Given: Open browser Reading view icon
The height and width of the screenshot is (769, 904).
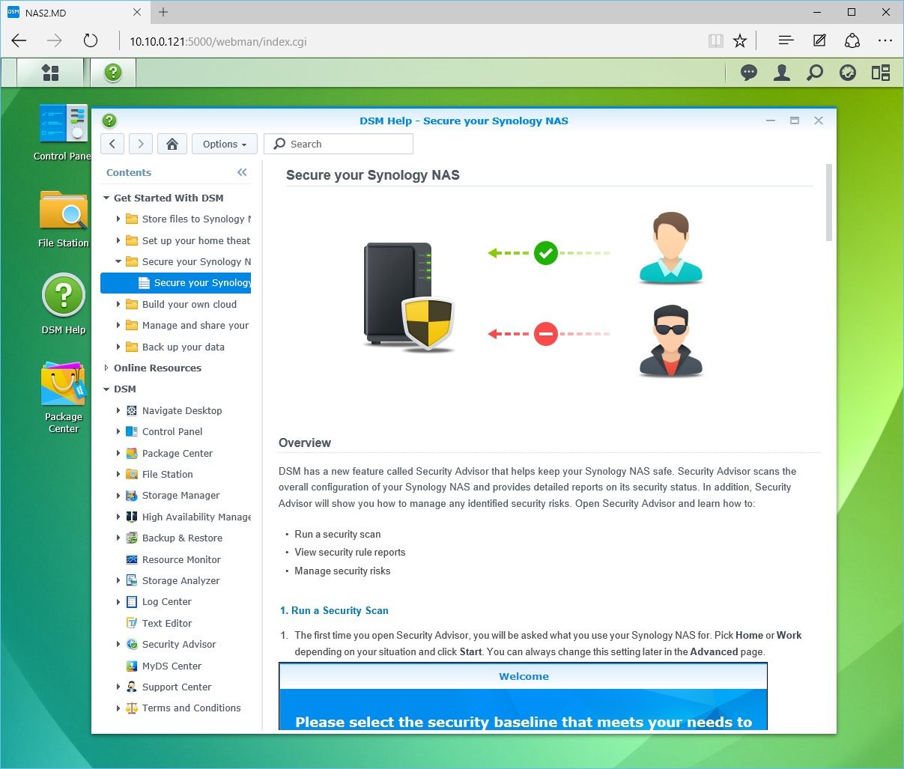Looking at the screenshot, I should [x=716, y=41].
